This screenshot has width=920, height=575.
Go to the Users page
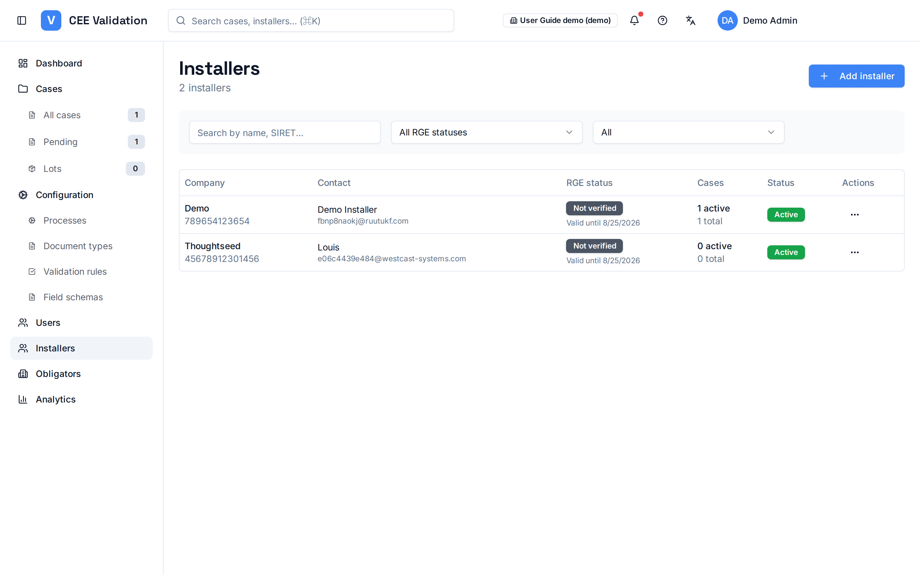coord(81,323)
